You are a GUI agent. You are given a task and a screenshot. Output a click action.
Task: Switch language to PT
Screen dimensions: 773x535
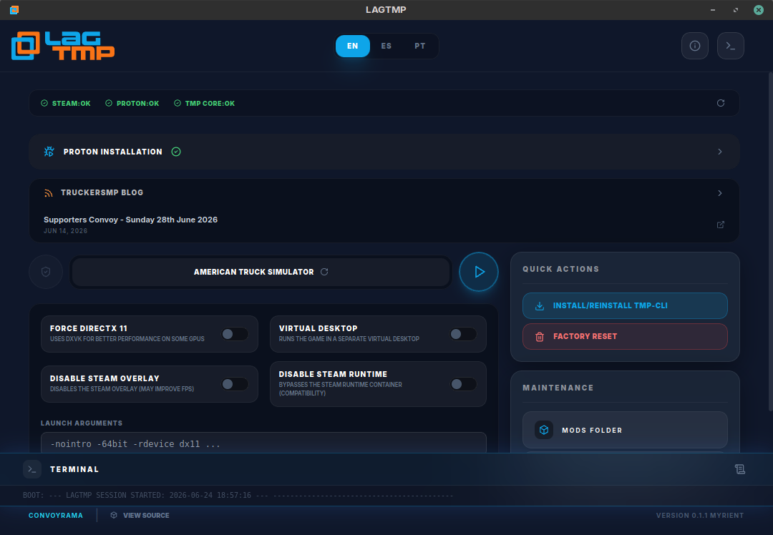pos(419,46)
